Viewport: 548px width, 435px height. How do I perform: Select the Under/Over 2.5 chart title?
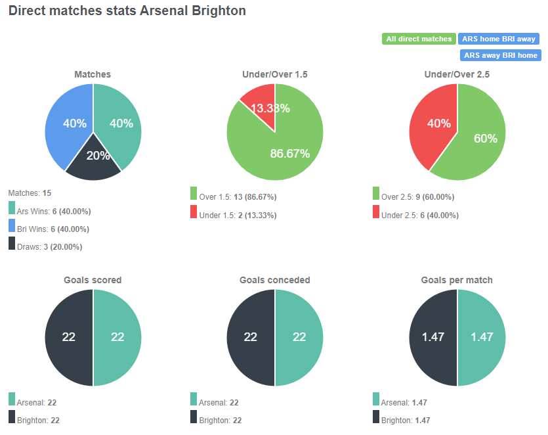tap(456, 74)
